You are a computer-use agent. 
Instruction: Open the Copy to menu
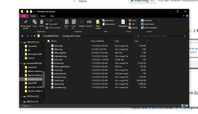point(73,24)
